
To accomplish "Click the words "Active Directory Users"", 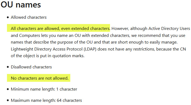I will coord(169,29).
